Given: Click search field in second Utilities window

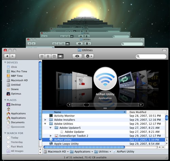Looking at the screenshot, I should click(x=132, y=44).
